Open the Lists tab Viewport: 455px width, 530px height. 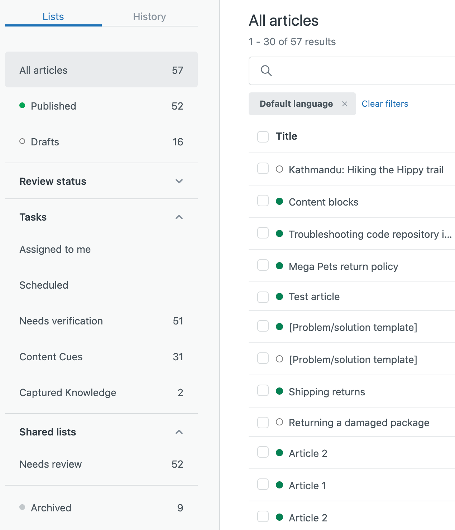point(53,17)
